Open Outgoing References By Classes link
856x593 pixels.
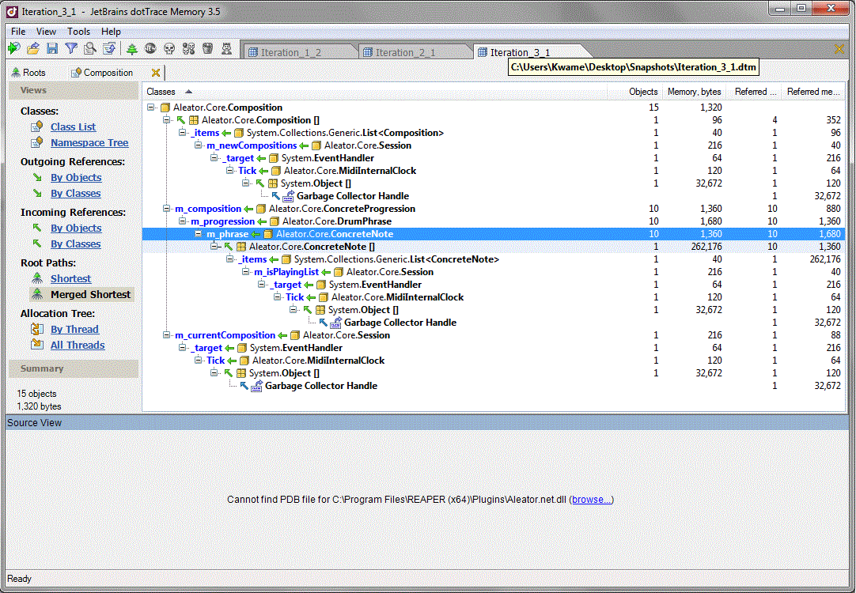(x=76, y=194)
